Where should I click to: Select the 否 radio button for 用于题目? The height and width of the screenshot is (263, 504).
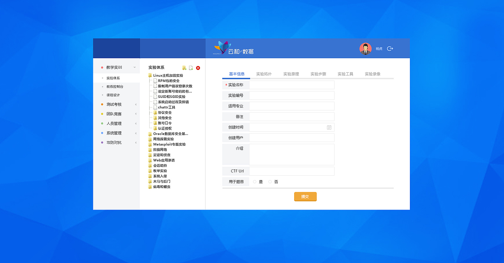[x=270, y=182]
